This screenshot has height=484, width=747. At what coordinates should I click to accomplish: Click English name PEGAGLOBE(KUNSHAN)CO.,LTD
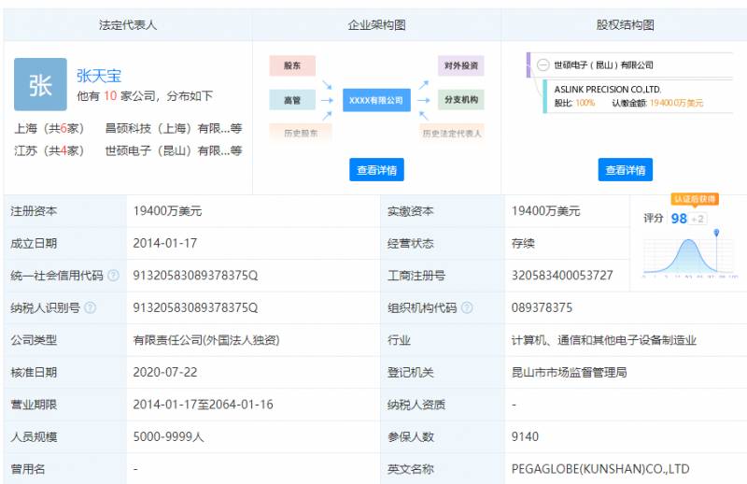[x=600, y=469]
